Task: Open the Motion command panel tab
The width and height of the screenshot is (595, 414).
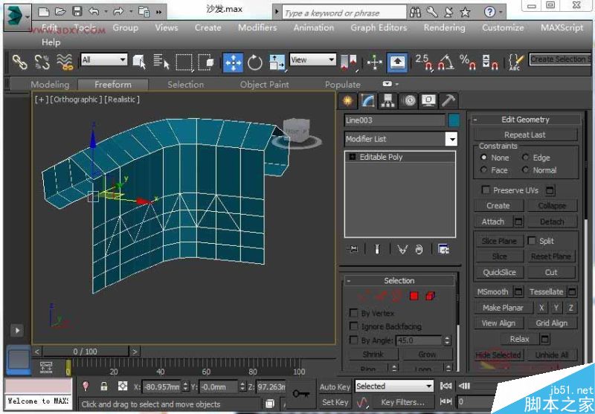Action: [408, 101]
